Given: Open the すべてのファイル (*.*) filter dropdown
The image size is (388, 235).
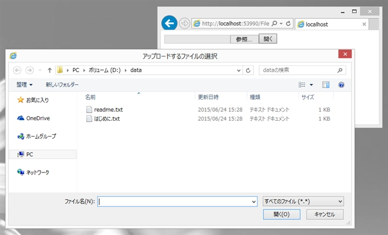Looking at the screenshot, I should pyautogui.click(x=303, y=201).
